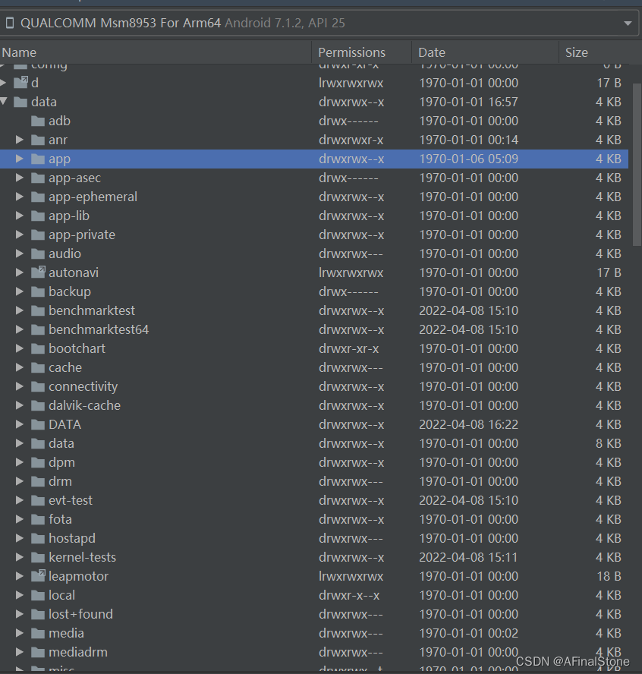Click the benchmarktest folder icon
This screenshot has width=642, height=674.
point(38,310)
